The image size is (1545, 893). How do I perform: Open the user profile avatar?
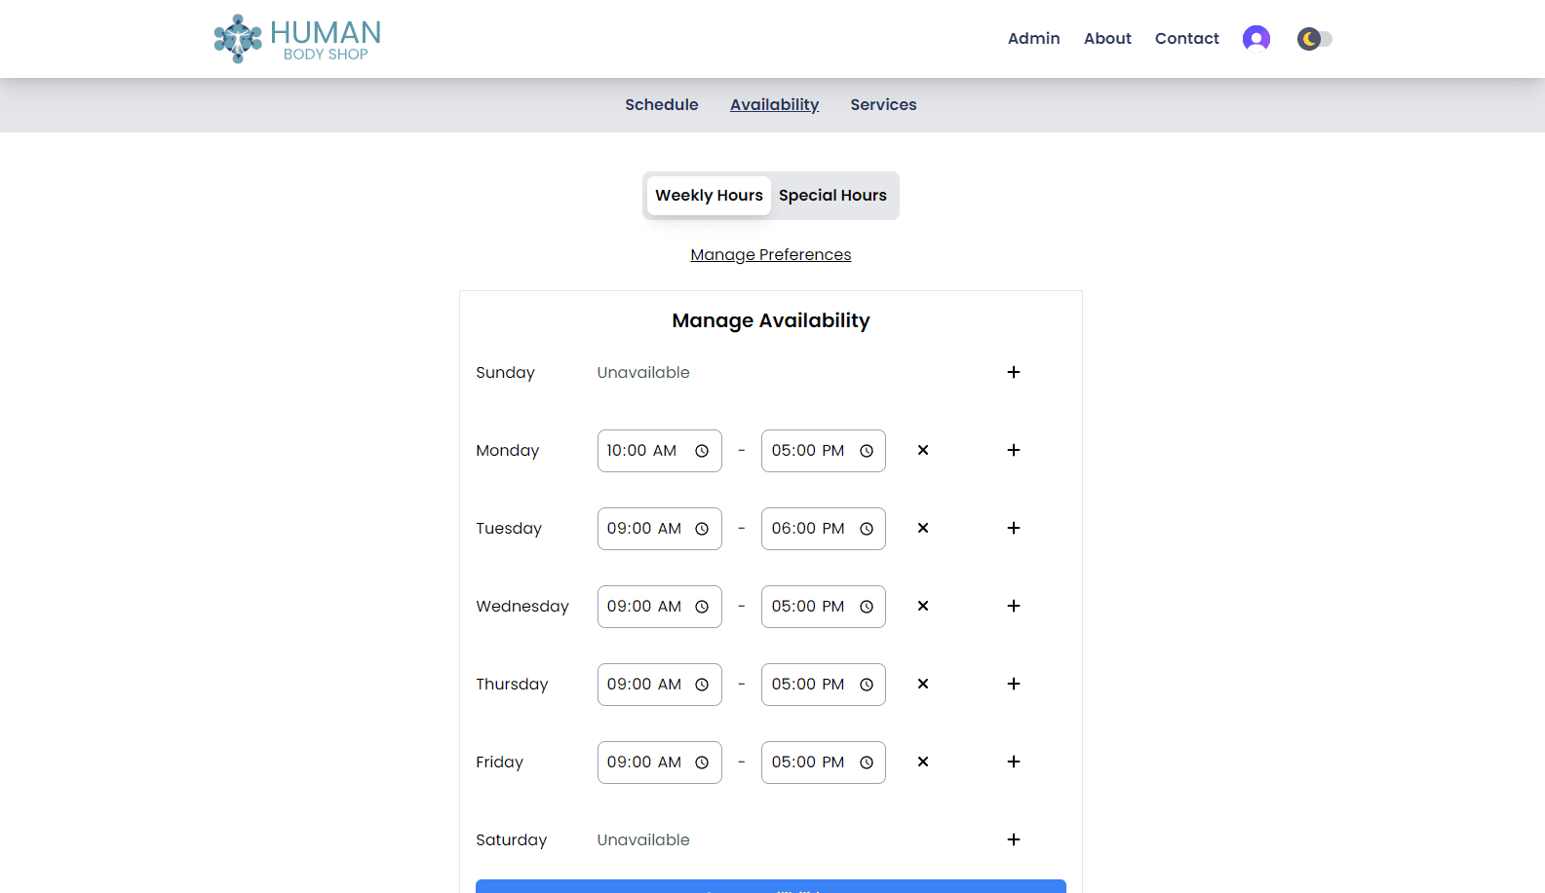1255,39
